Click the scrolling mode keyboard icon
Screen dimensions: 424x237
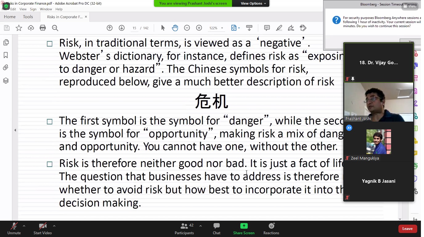tap(249, 28)
